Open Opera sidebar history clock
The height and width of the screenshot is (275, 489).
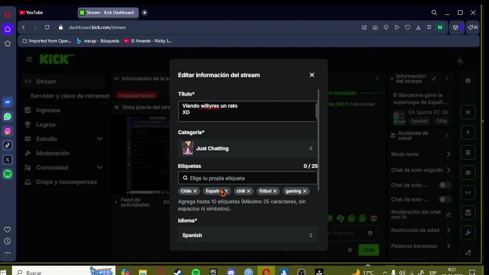point(7,241)
